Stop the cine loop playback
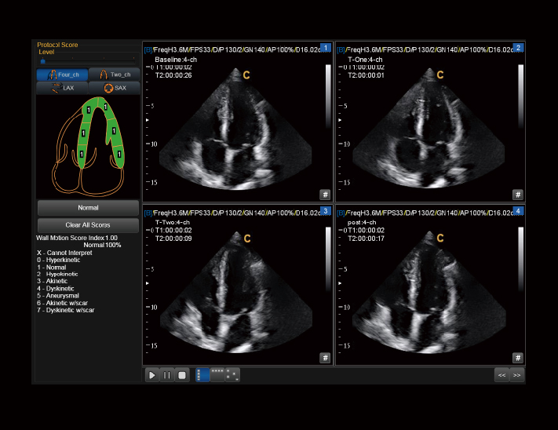Image resolution: width=558 pixels, height=430 pixels. pyautogui.click(x=182, y=375)
